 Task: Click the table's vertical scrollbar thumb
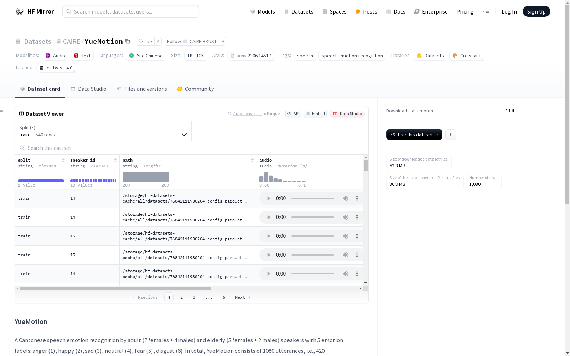tap(366, 165)
